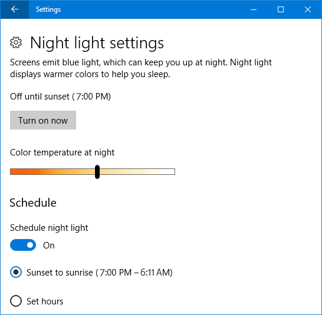Click the gear icon beside the heading

16,42
